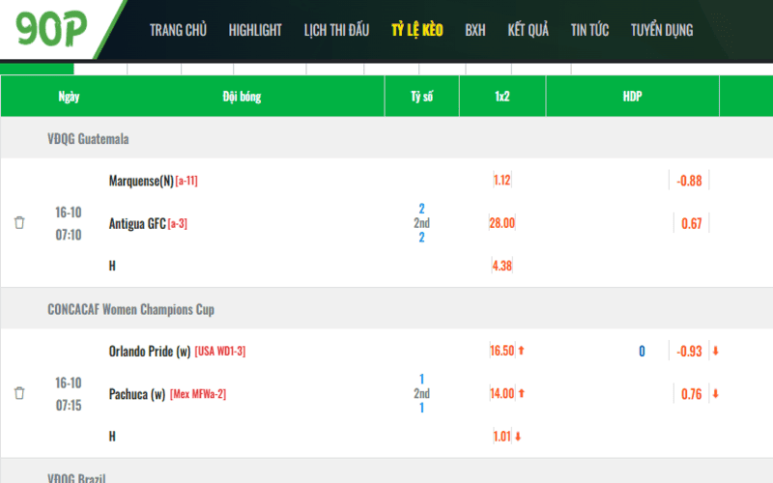The height and width of the screenshot is (483, 773).
Task: Pick the draw odds 4.38
Action: coord(501,266)
